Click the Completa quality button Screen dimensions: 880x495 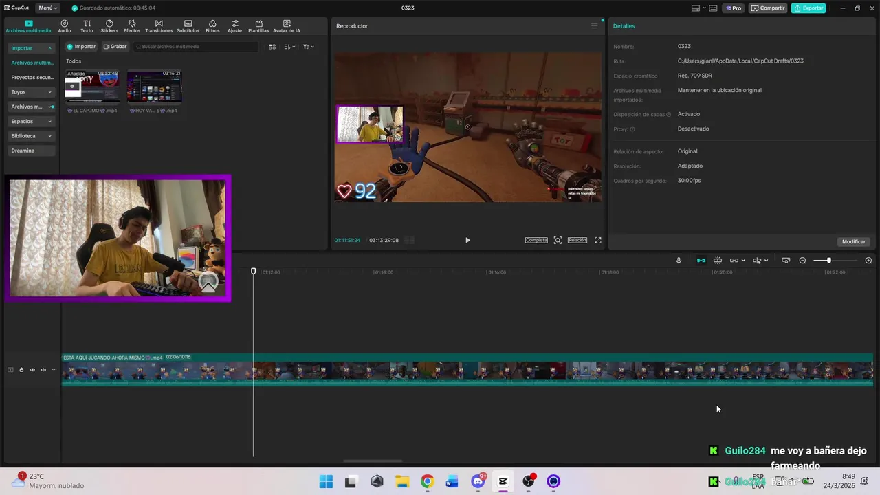point(536,240)
